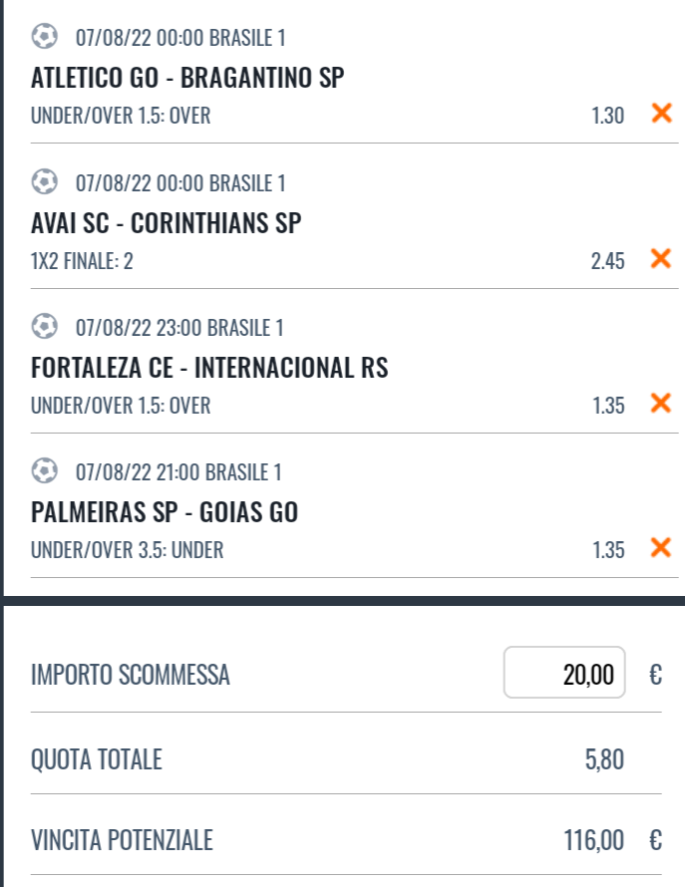Select the Under/Over 3.5: Under selection text

128,549
